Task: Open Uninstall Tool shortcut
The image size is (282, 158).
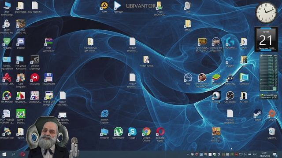Action: pos(7,133)
